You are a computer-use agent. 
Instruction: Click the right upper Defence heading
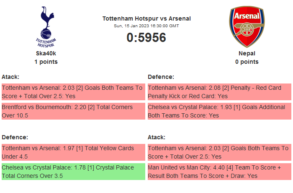coord(161,77)
